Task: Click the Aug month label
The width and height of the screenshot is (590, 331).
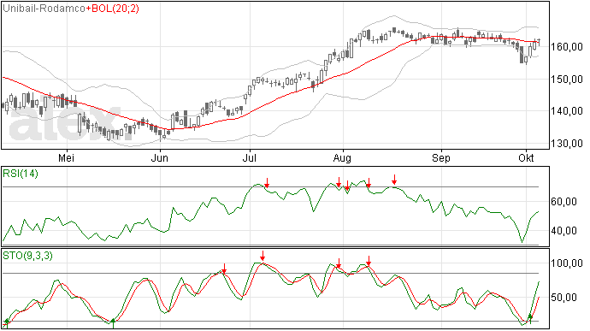Action: [x=342, y=157]
